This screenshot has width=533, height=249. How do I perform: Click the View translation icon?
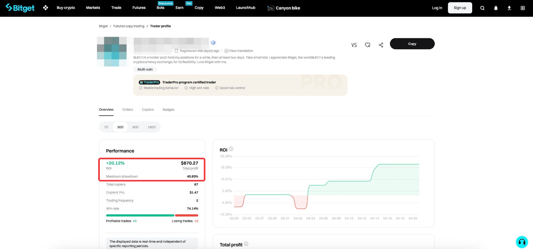click(x=226, y=51)
